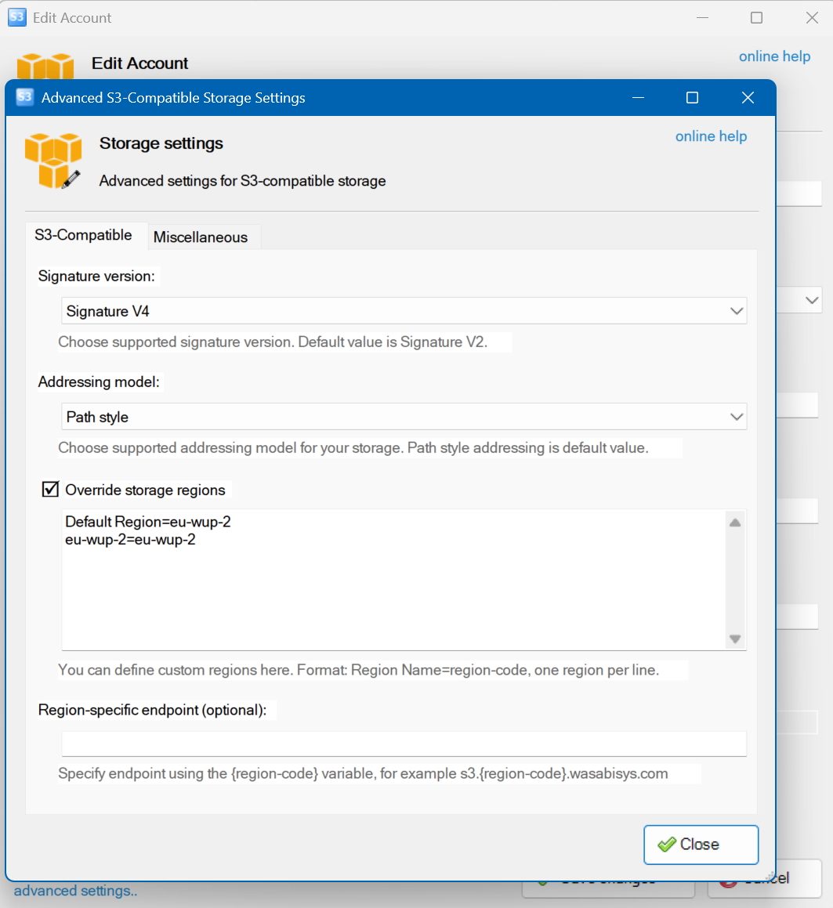Image resolution: width=833 pixels, height=908 pixels.
Task: Close the Advanced Settings dialog with X
Action: pyautogui.click(x=748, y=97)
